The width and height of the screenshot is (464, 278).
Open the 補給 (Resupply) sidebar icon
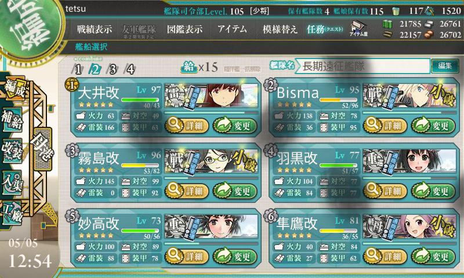tap(12, 120)
